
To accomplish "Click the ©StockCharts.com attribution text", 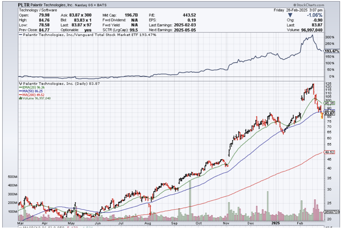I will [x=309, y=5].
